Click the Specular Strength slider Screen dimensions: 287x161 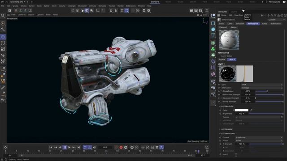coord(269,98)
